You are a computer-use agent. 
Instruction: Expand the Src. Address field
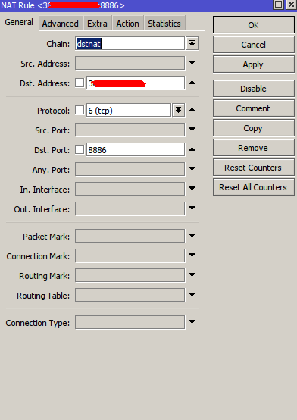192,63
